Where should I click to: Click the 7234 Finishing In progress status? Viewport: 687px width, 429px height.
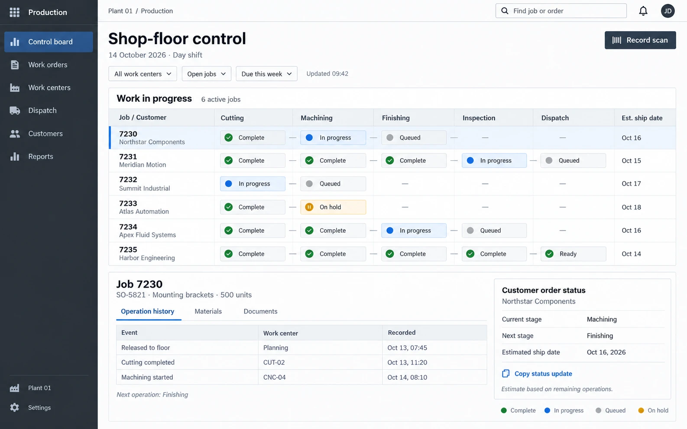click(x=414, y=231)
